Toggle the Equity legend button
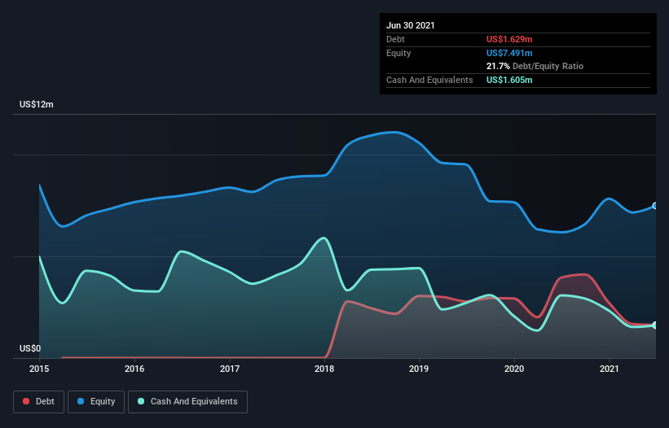The image size is (669, 428). click(x=96, y=402)
